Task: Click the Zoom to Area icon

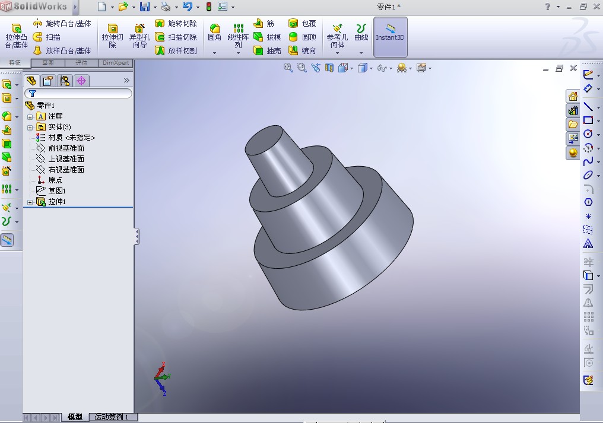Action: click(x=301, y=68)
